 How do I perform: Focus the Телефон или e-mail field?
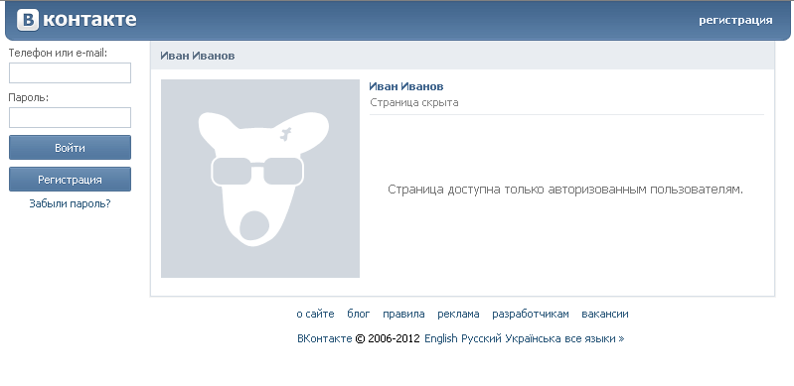tap(70, 72)
